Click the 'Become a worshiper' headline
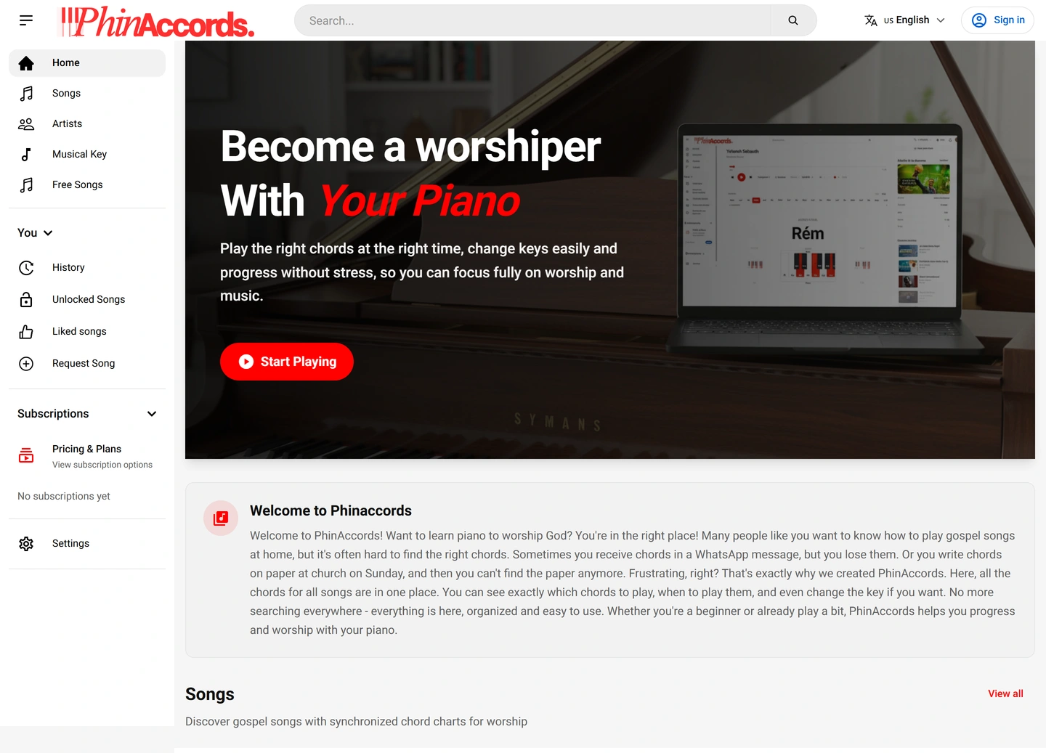Image resolution: width=1046 pixels, height=753 pixels. [x=410, y=147]
